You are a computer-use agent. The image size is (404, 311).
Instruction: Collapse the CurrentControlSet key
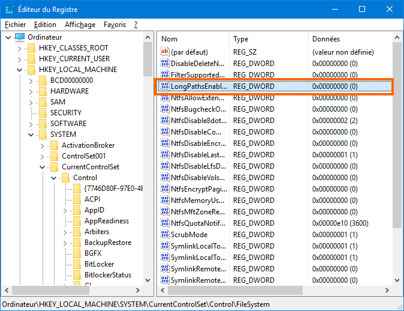pyautogui.click(x=42, y=168)
